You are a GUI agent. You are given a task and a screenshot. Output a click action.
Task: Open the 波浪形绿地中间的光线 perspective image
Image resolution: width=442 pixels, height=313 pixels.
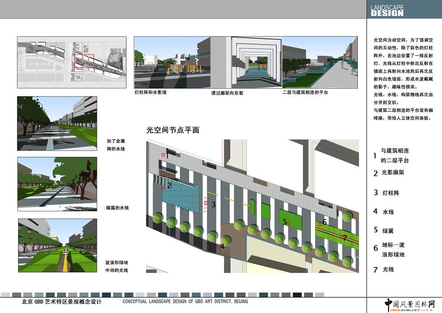[57, 245]
